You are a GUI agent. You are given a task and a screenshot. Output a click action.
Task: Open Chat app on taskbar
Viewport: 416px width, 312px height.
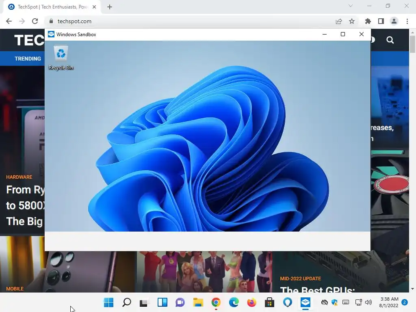[x=180, y=302]
